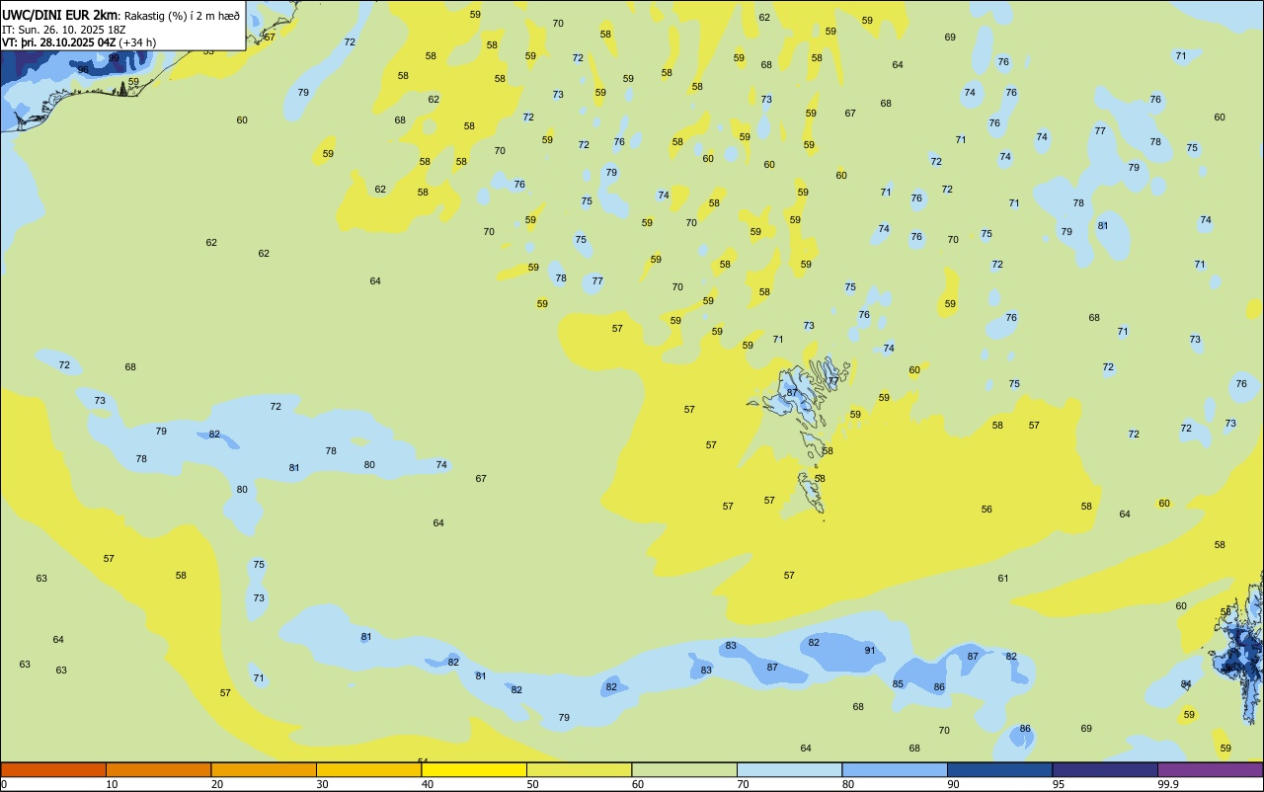The height and width of the screenshot is (792, 1264).
Task: Select the 20–30 amber legend swatch
Action: [x=264, y=769]
